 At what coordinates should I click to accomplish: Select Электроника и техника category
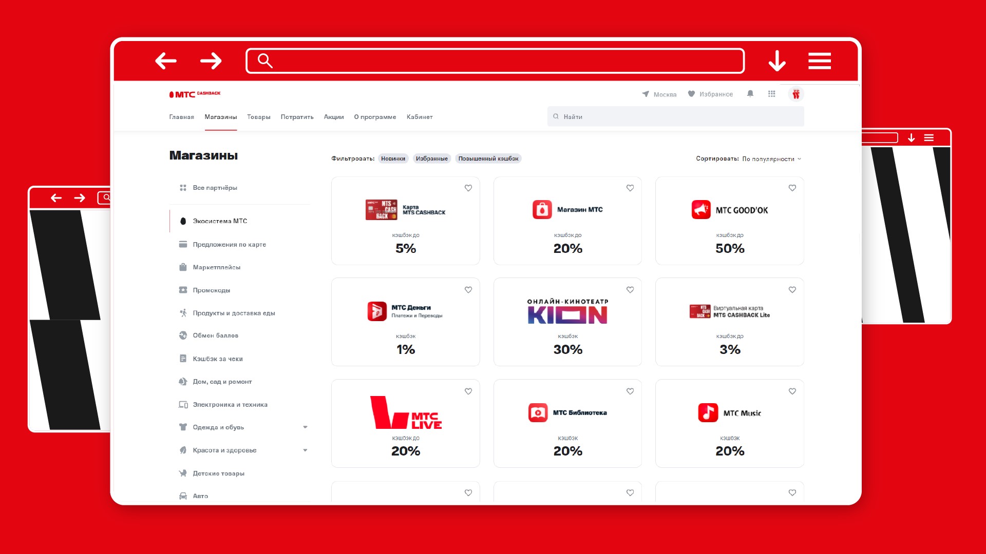coord(223,405)
